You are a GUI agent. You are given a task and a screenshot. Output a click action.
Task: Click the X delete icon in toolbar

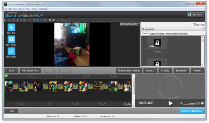point(30,20)
